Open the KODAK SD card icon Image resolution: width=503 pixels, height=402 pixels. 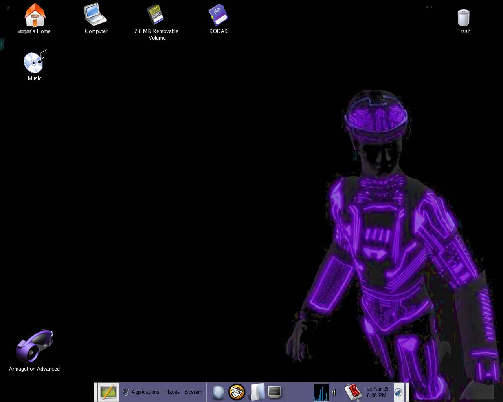click(x=218, y=15)
